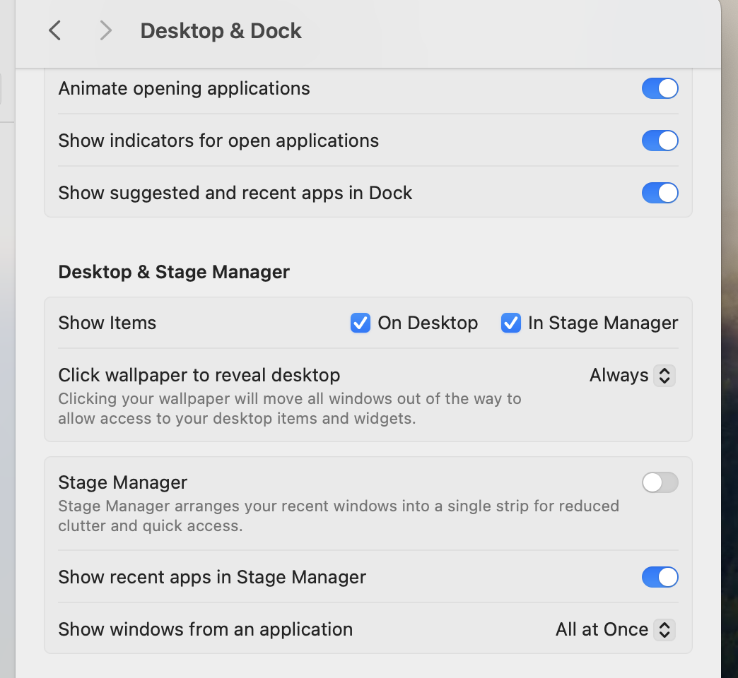This screenshot has height=678, width=738.
Task: Click the up-down arrows beside All at Once
Action: [x=664, y=629]
